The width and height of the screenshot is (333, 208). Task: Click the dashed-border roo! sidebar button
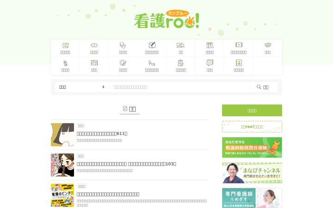click(x=252, y=127)
